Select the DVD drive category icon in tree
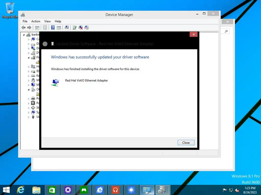The height and width of the screenshot is (195, 261). 33,53
